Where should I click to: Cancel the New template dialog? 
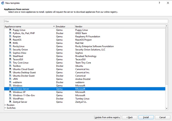coord(162,117)
